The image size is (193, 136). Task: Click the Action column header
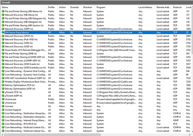coord(63,7)
